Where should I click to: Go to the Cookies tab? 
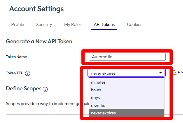[x=135, y=25]
